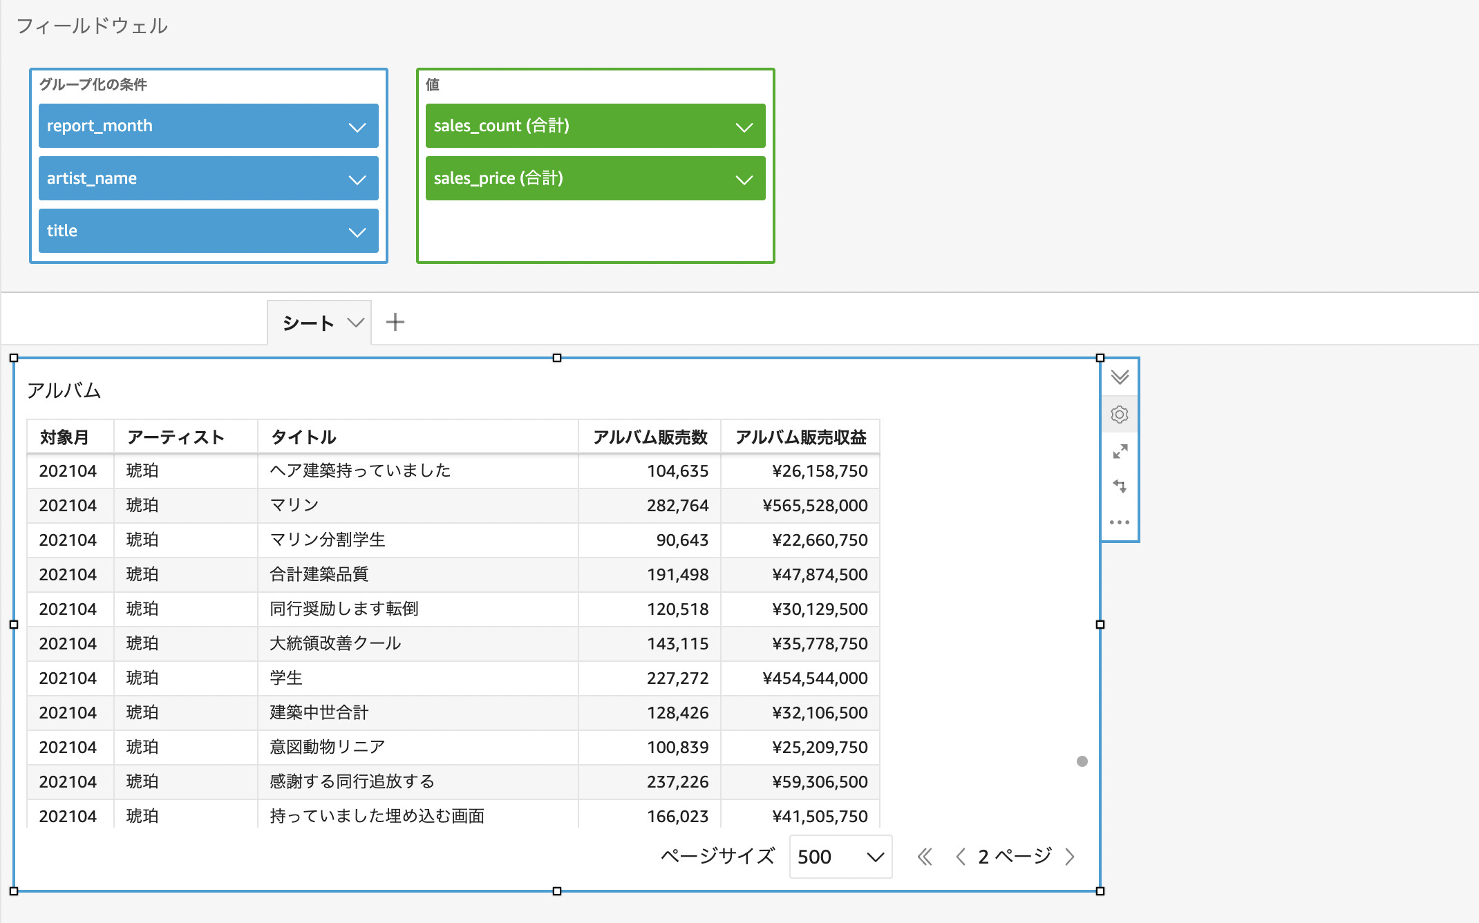The width and height of the screenshot is (1479, 923).
Task: Select the シート tab
Action: (306, 322)
